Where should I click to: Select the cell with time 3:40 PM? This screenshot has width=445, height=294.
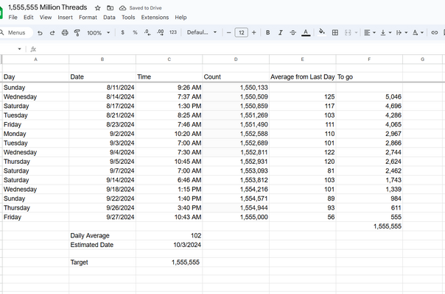pyautogui.click(x=169, y=208)
